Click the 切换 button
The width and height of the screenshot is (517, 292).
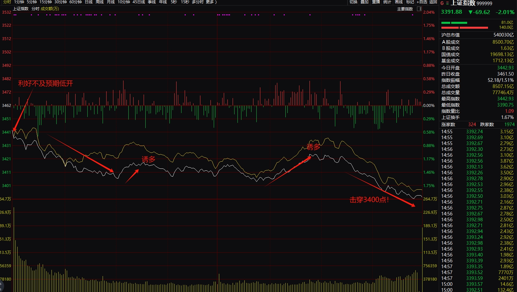tap(353, 2)
